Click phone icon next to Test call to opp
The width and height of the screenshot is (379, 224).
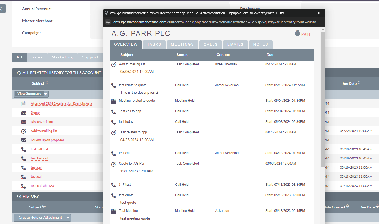point(113,111)
